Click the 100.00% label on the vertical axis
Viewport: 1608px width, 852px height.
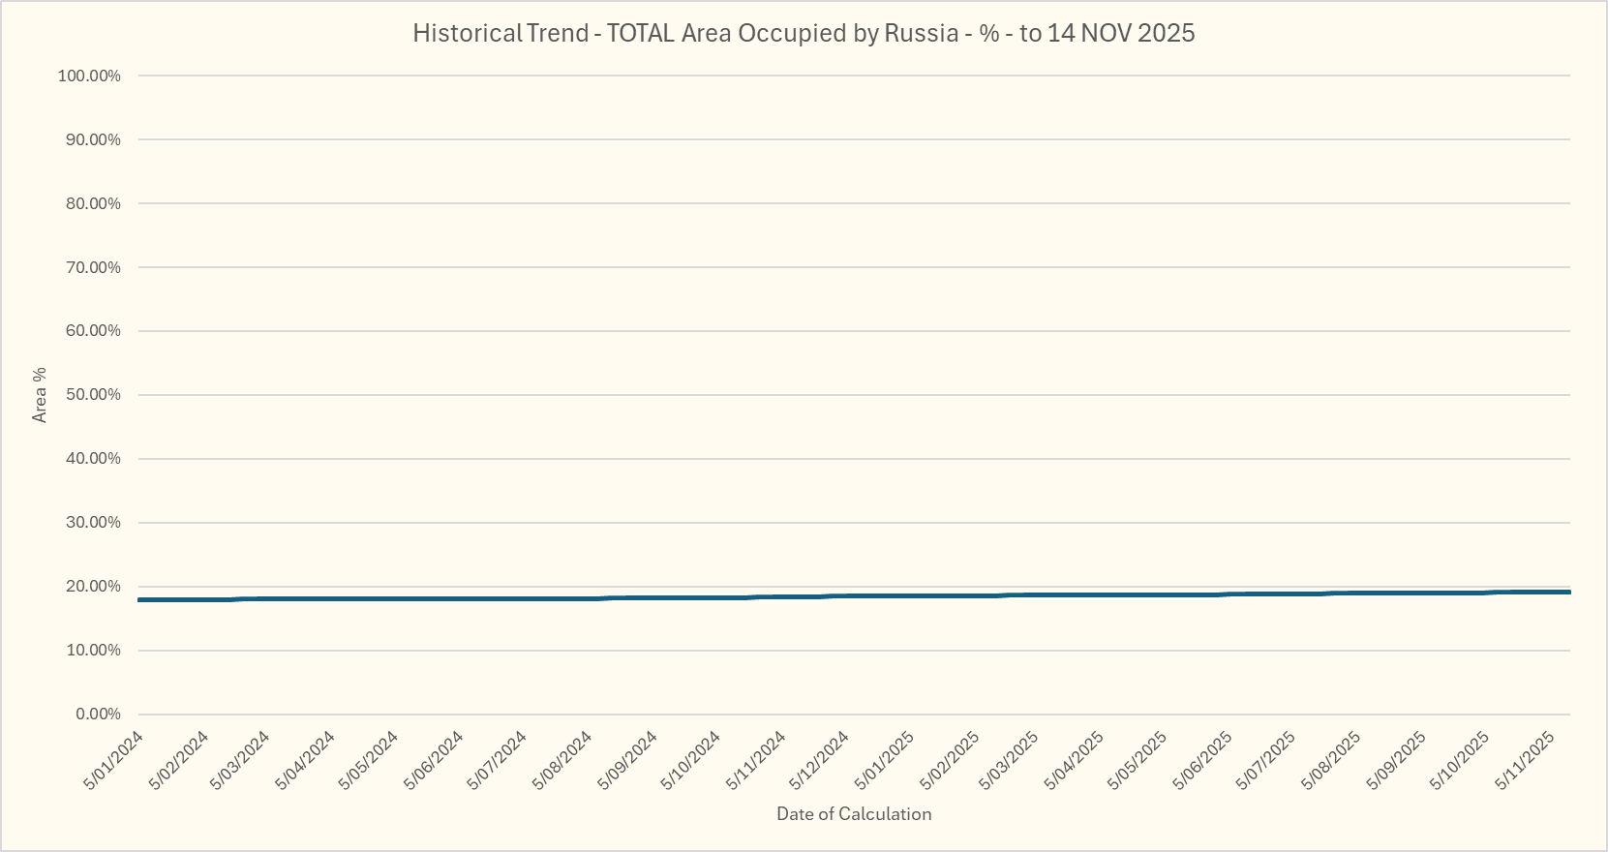(89, 76)
